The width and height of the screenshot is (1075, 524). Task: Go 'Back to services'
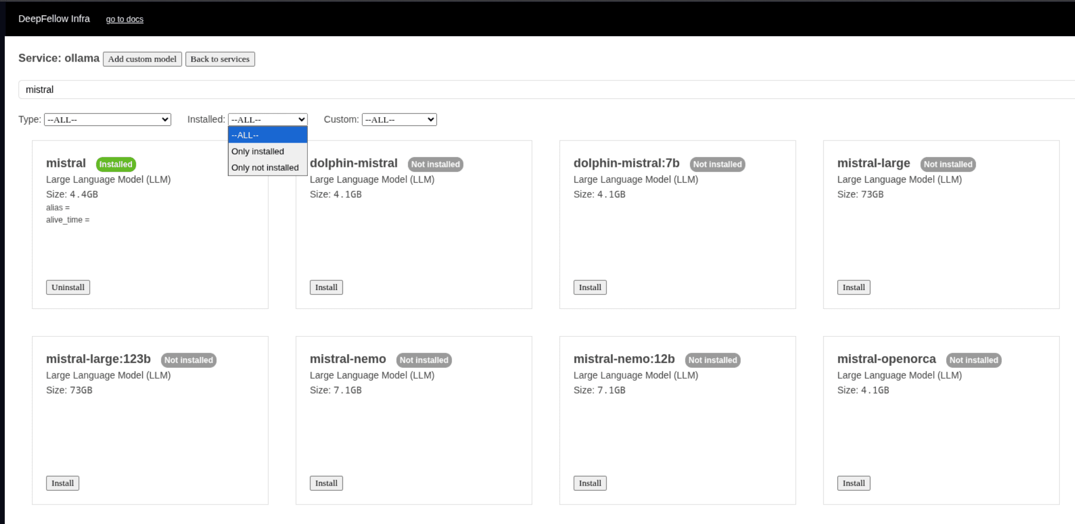220,59
